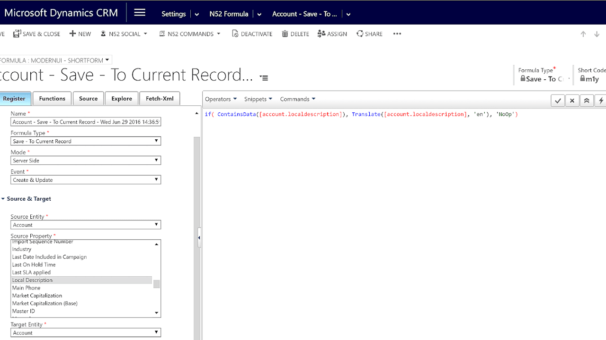Select Last Date Included in Campaign
Viewport: 606px width, 340px height.
(81, 257)
